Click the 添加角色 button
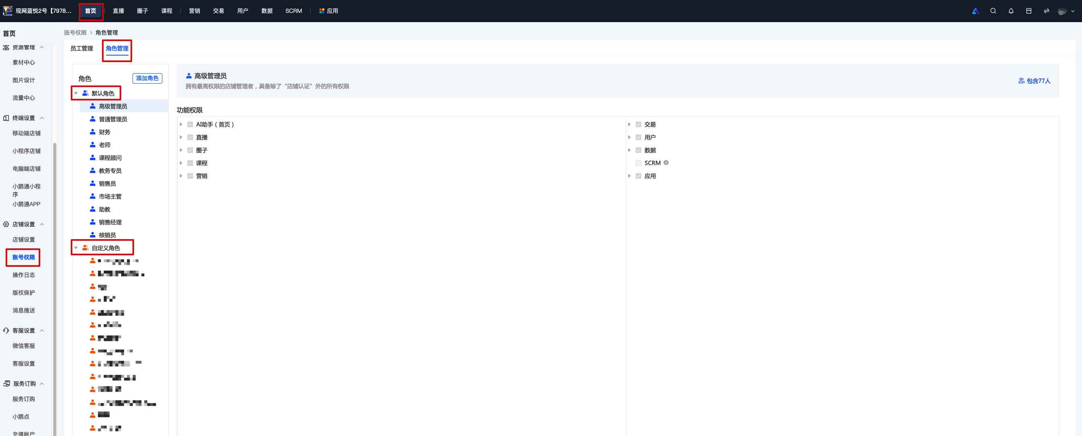 coord(147,78)
